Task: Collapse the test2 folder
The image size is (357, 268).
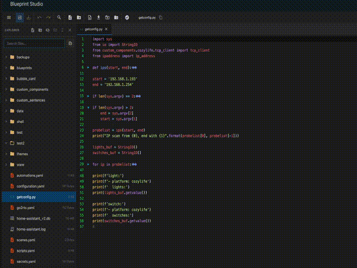Action: (6, 143)
